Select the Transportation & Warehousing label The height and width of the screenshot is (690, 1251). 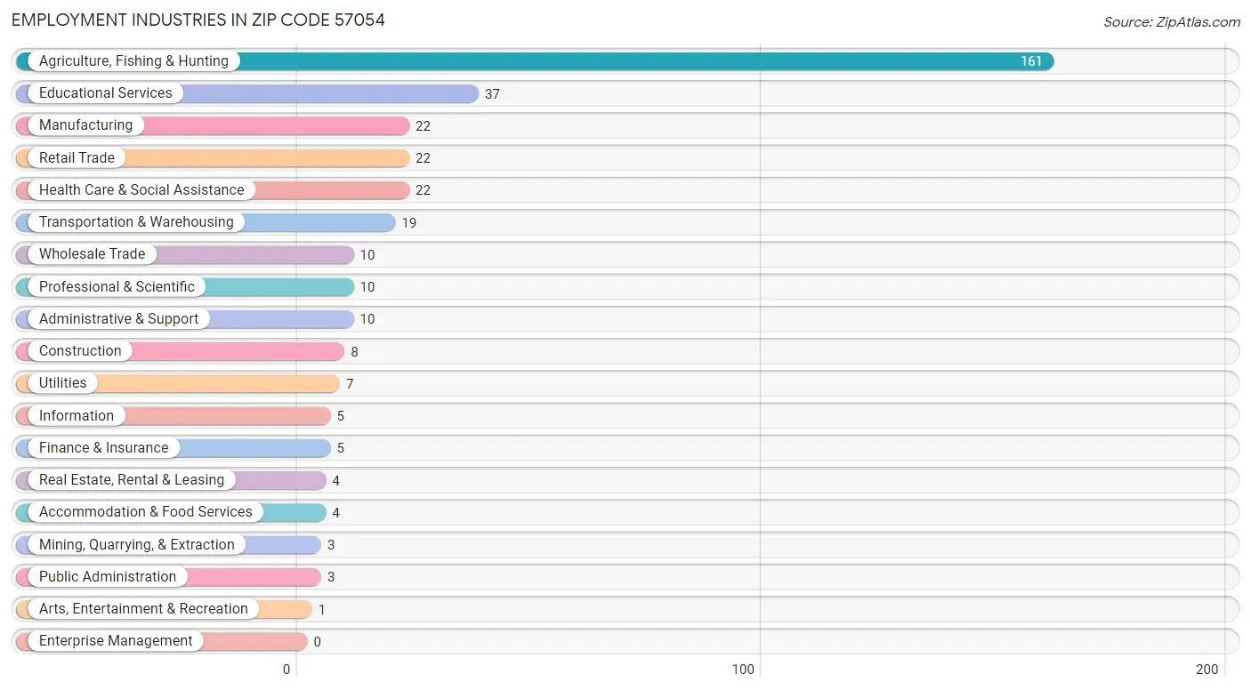click(136, 222)
